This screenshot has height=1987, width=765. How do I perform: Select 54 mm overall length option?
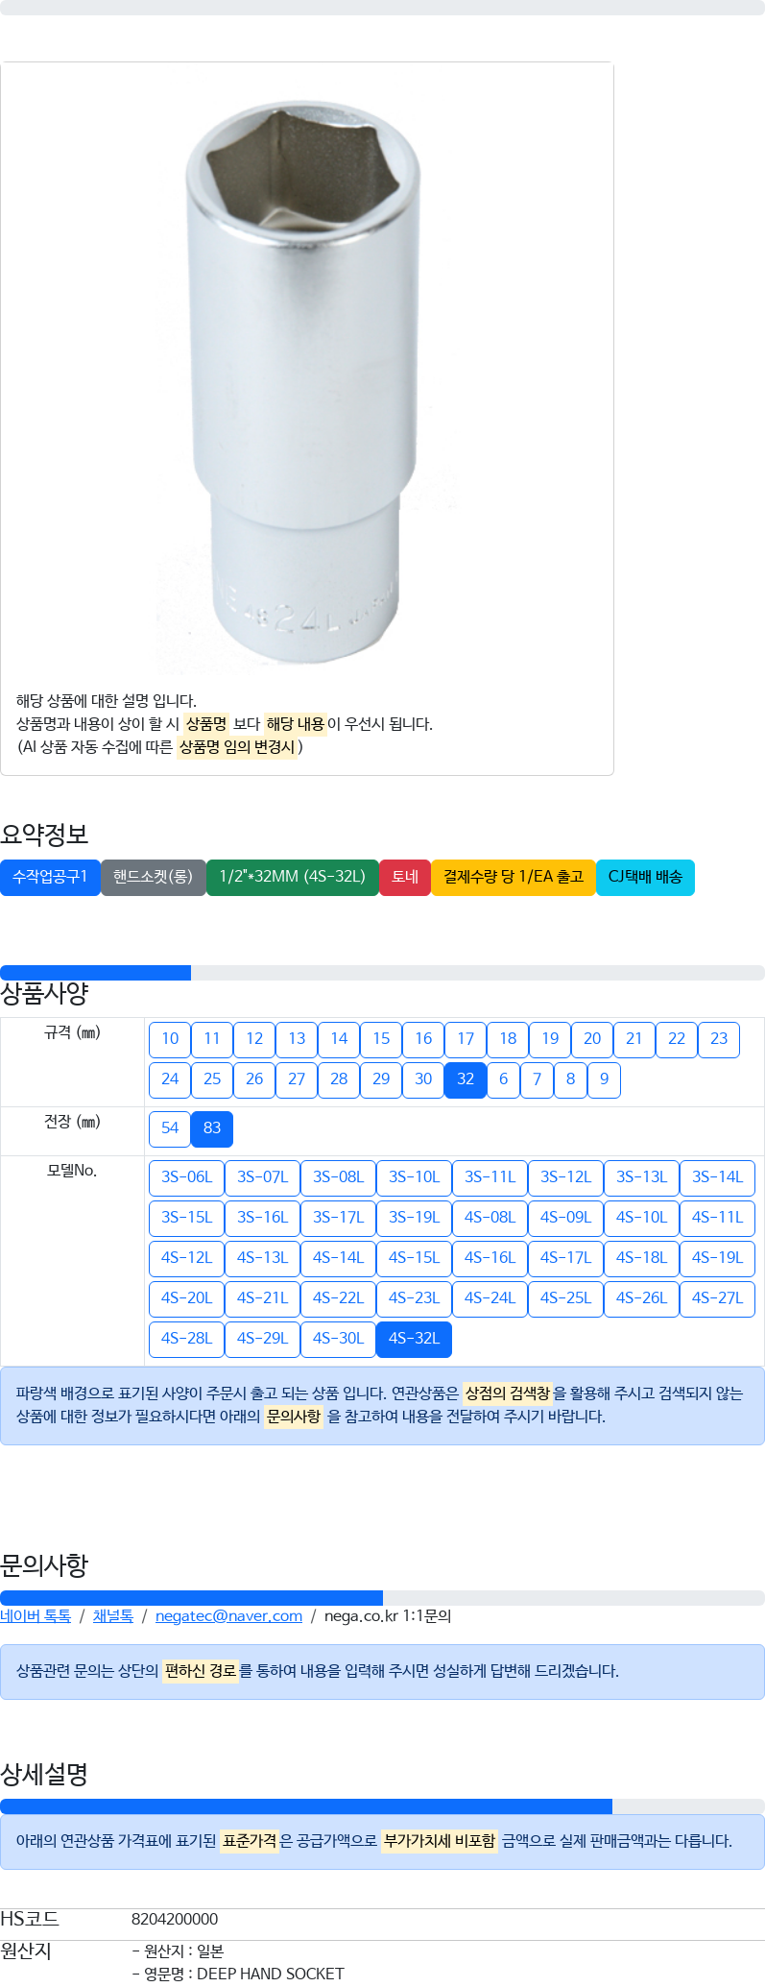click(170, 1128)
